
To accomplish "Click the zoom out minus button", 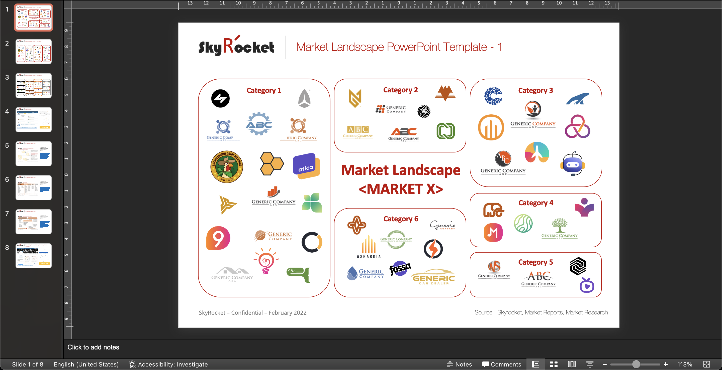I will (x=605, y=364).
